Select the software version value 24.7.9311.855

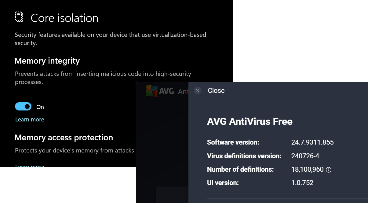(x=312, y=142)
